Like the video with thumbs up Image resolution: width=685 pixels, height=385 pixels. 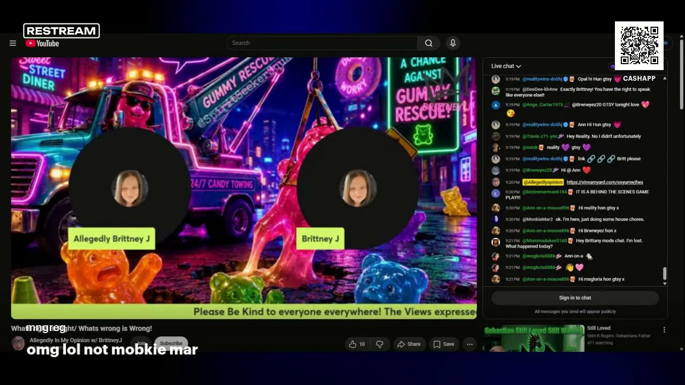click(x=357, y=344)
